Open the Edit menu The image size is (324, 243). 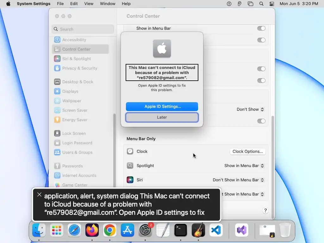pos(74,4)
